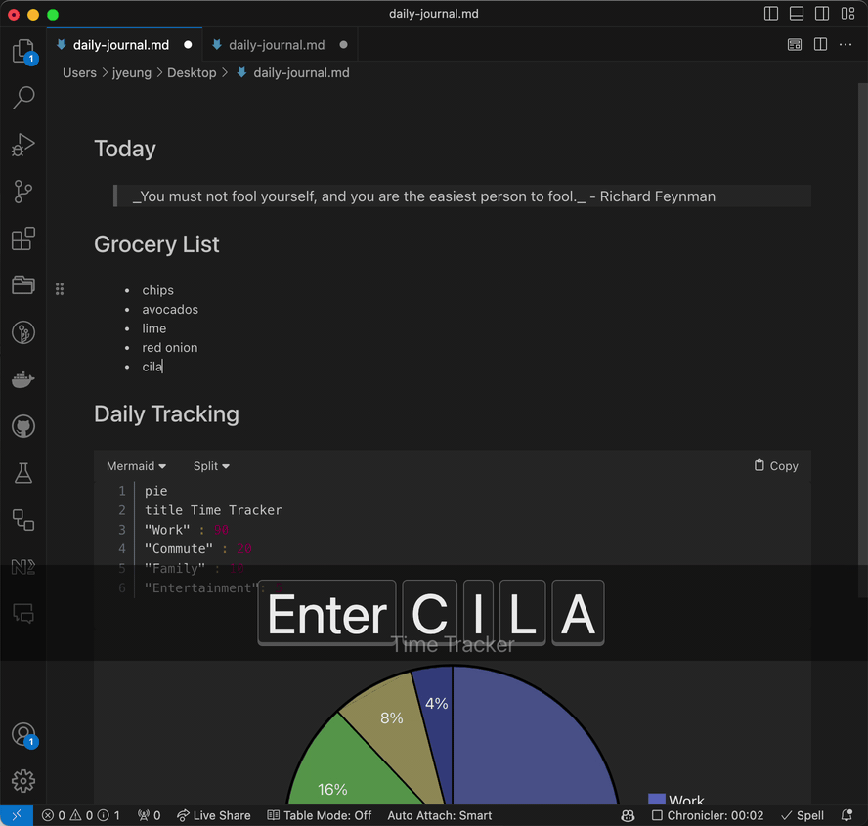Click unsaved dot on the active tab
This screenshot has height=826, width=868.
188,45
